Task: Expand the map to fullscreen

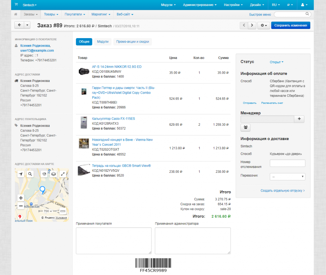Action: (x=63, y=174)
